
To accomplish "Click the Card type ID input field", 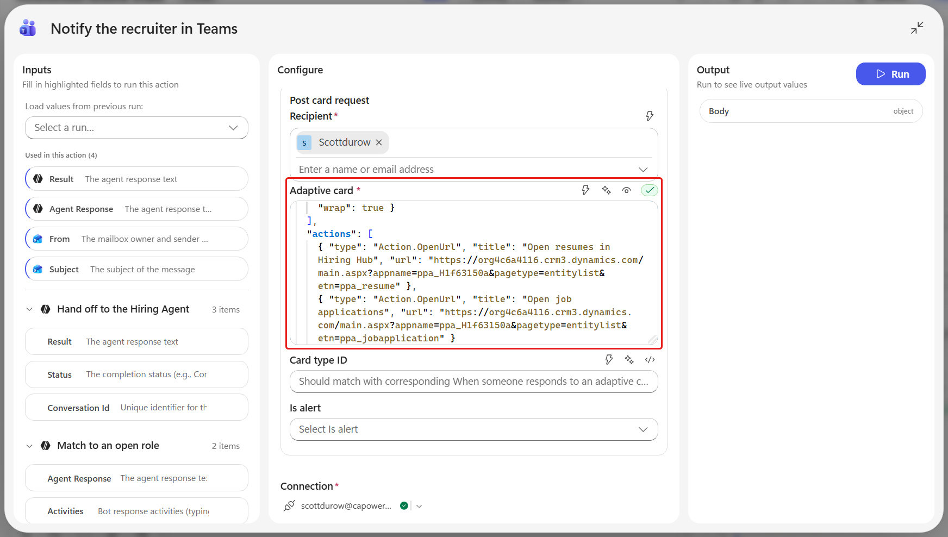I will (473, 382).
